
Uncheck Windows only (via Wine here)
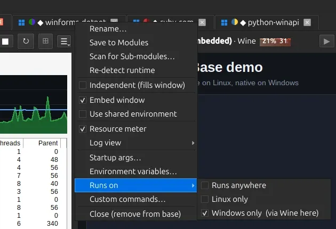click(205, 213)
